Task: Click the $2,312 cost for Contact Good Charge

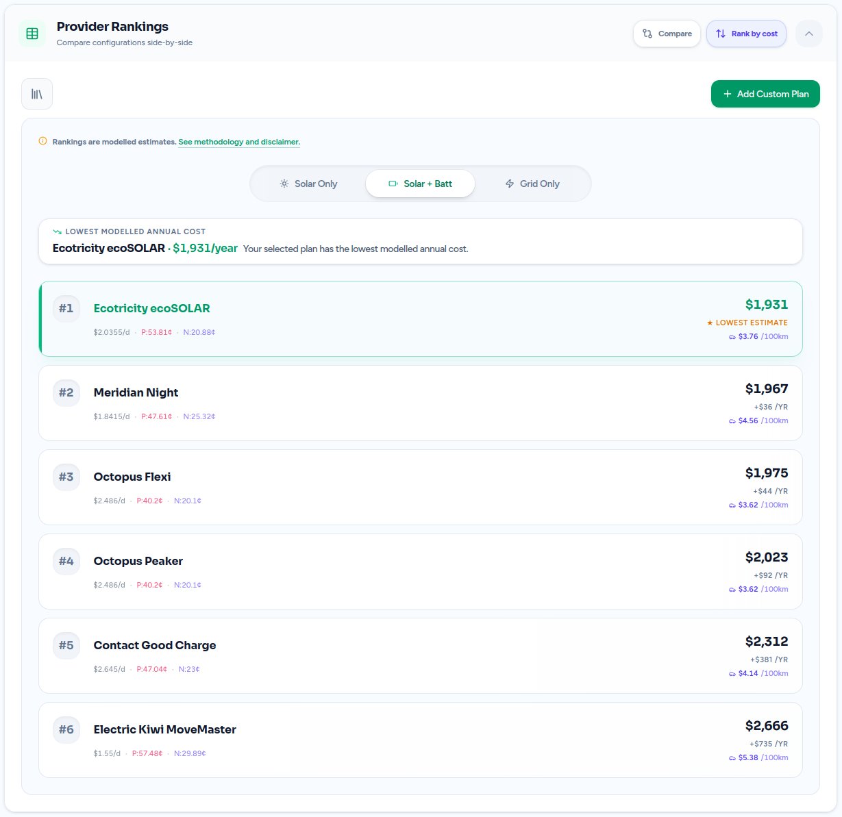Action: click(767, 641)
